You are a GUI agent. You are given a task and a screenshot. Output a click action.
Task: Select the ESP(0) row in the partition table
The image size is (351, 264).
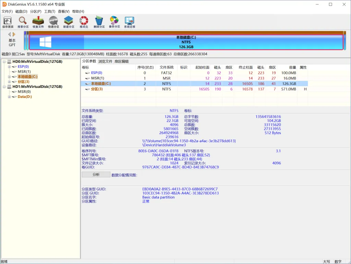click(x=194, y=73)
